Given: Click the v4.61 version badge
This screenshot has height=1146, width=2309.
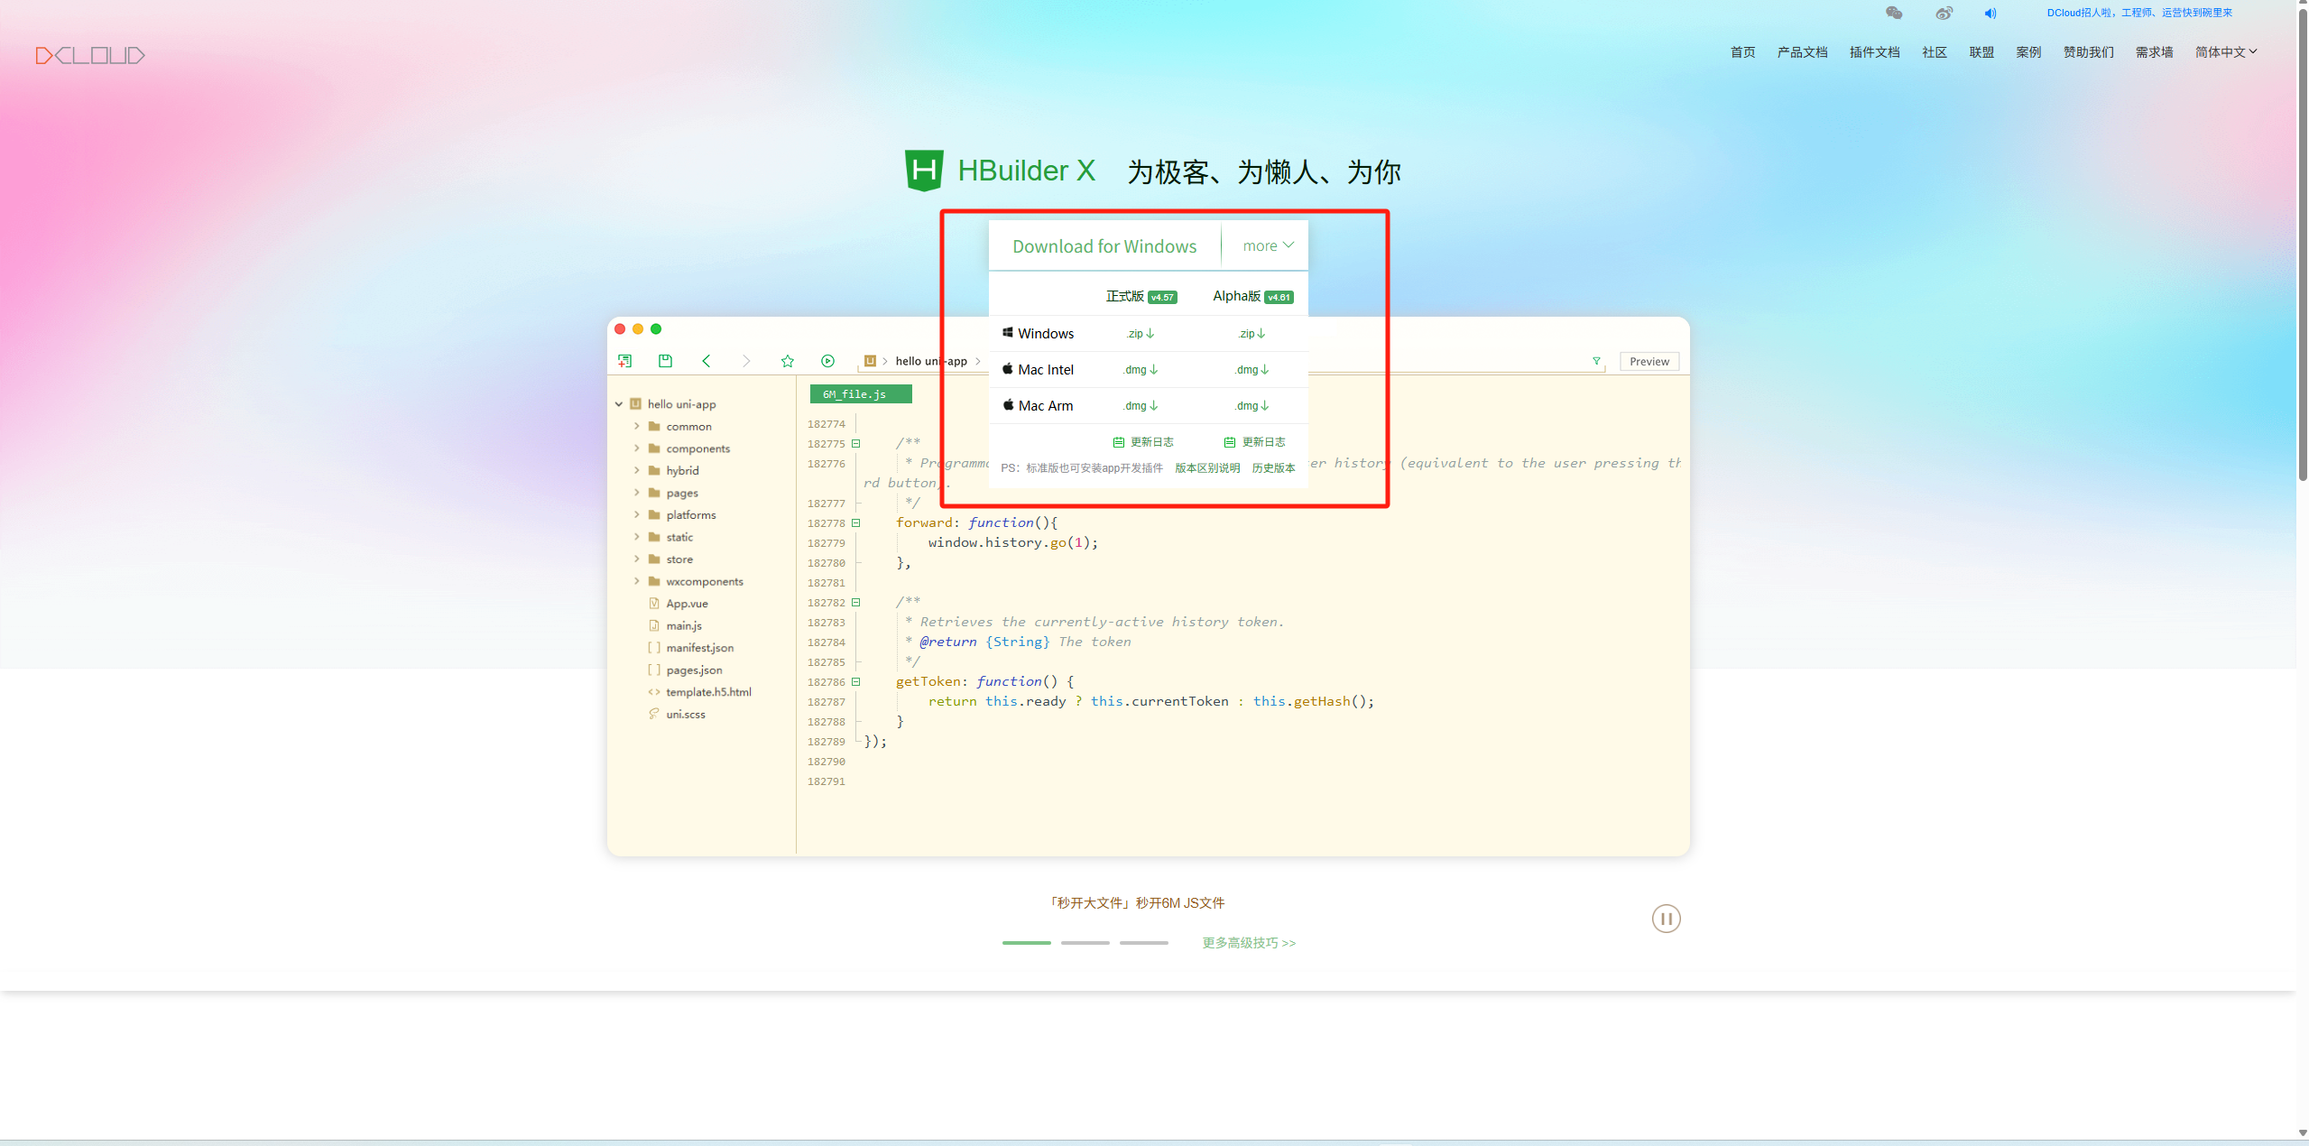Looking at the screenshot, I should click(x=1279, y=297).
